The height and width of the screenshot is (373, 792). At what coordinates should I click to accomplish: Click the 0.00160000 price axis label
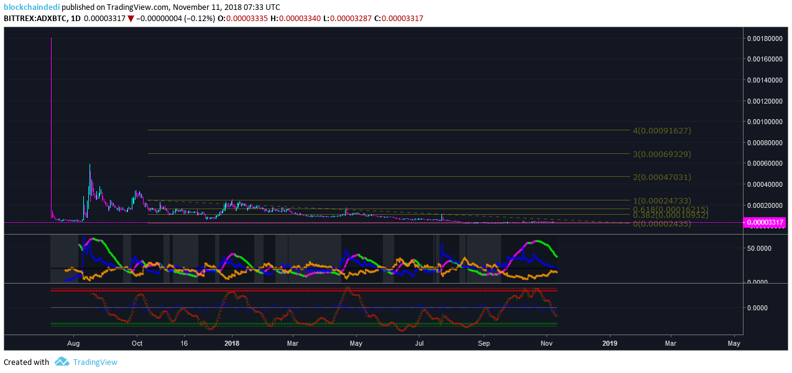[764, 60]
